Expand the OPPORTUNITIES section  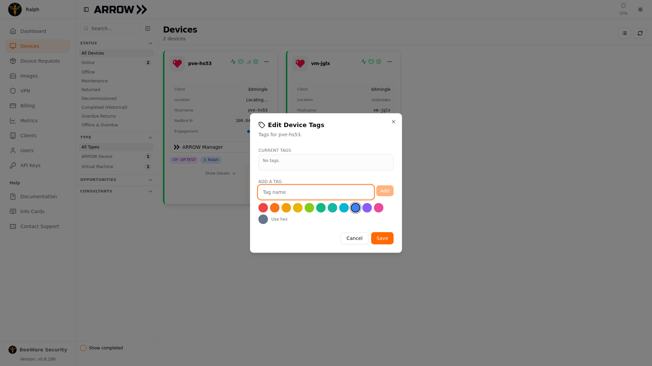coord(150,180)
